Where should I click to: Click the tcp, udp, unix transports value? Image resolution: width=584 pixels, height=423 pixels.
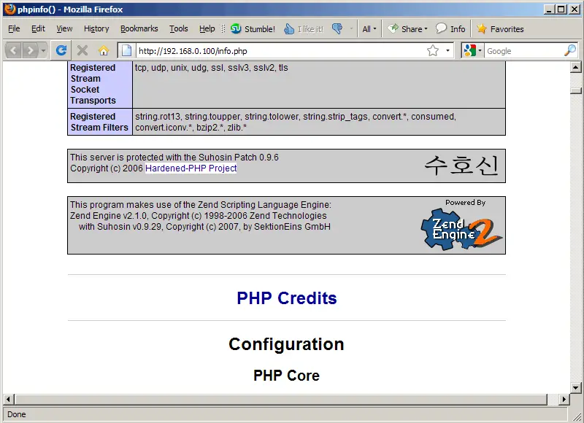[211, 68]
